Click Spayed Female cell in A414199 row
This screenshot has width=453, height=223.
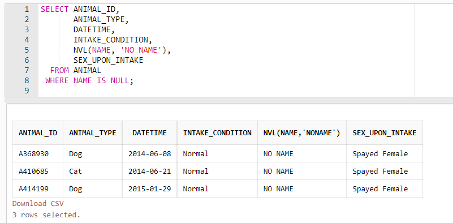point(385,189)
